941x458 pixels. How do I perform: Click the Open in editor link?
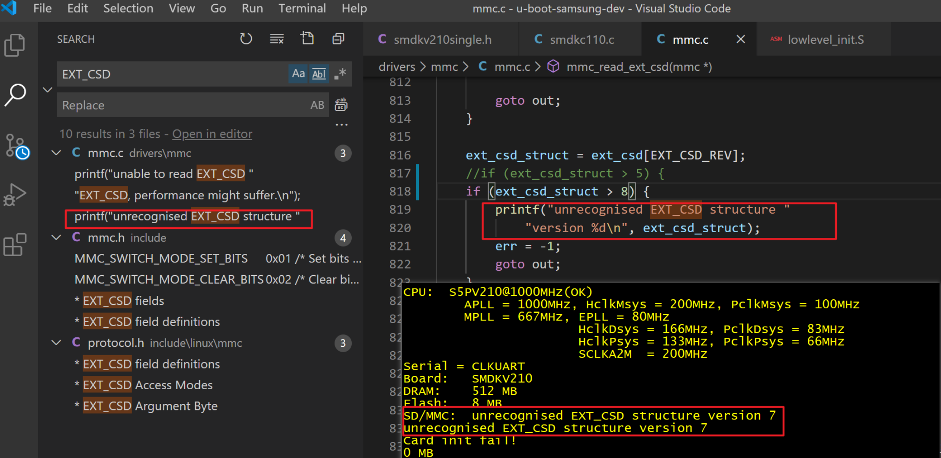(x=212, y=134)
